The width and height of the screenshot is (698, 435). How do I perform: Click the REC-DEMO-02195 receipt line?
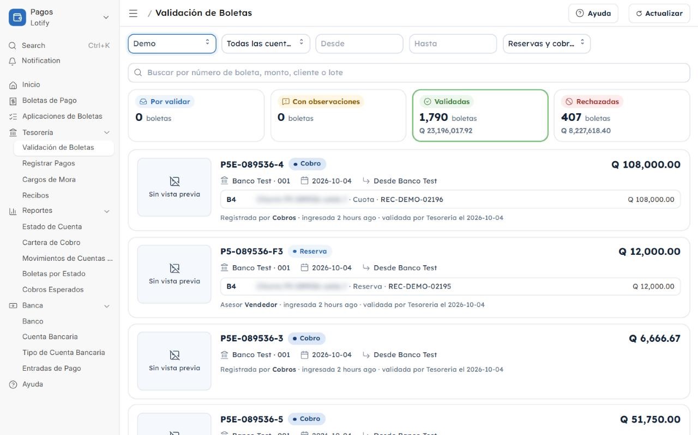[450, 286]
